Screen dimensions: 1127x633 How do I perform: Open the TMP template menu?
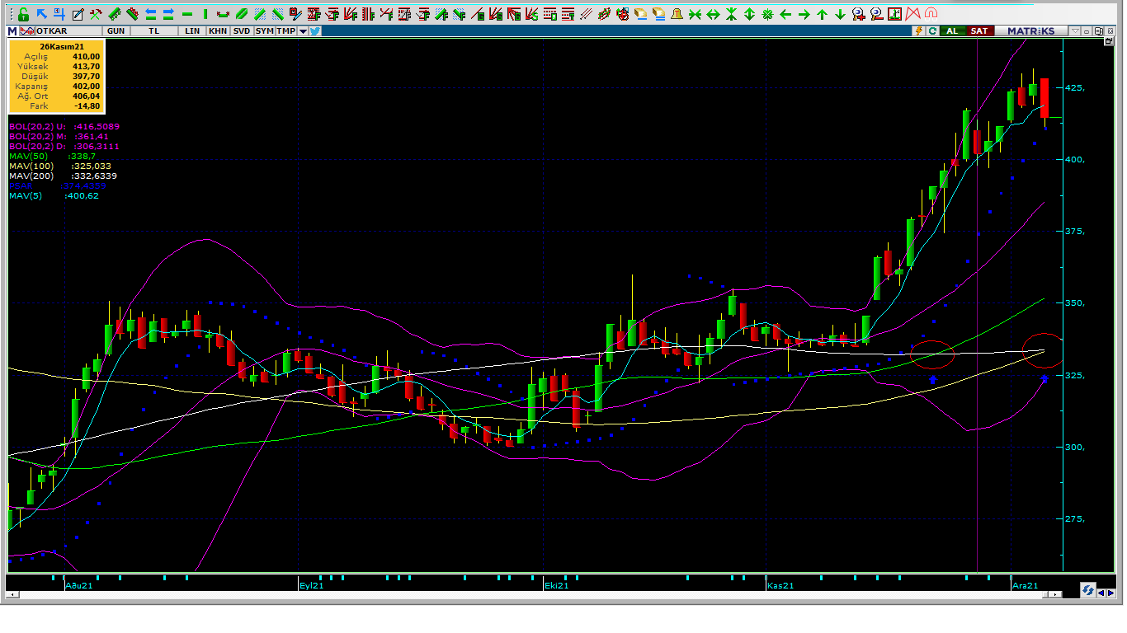286,30
